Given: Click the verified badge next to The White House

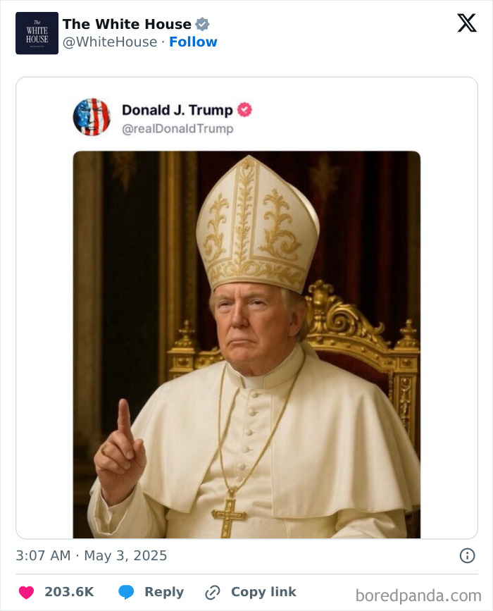Looking at the screenshot, I should [x=202, y=23].
